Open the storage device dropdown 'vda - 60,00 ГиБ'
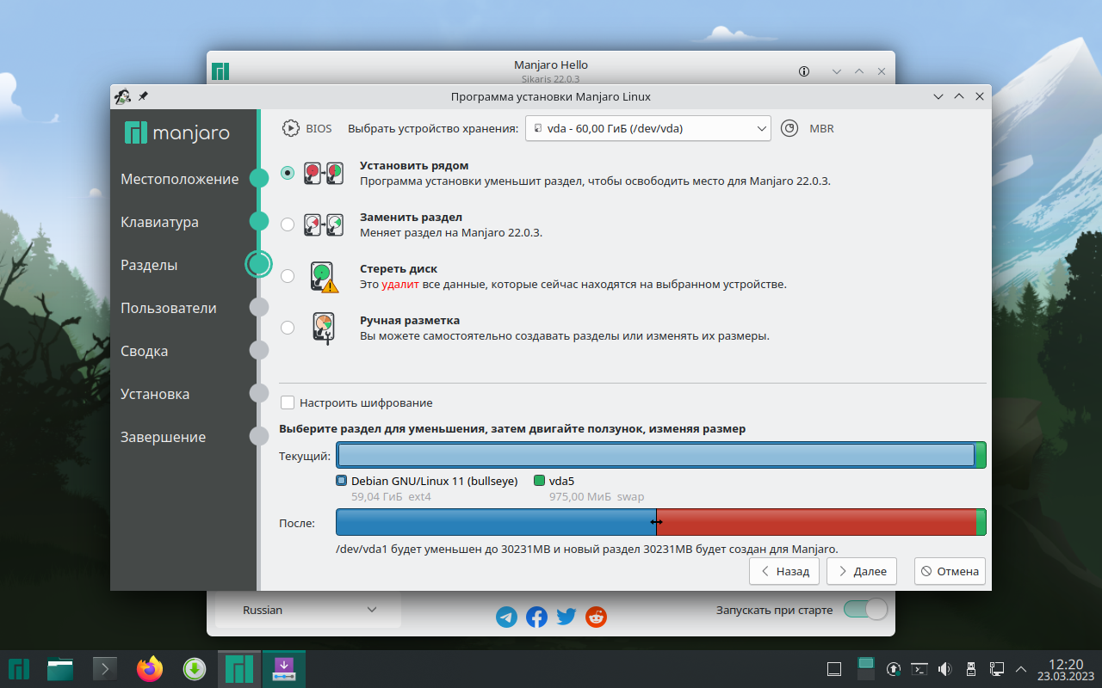This screenshot has height=688, width=1102. 647,128
